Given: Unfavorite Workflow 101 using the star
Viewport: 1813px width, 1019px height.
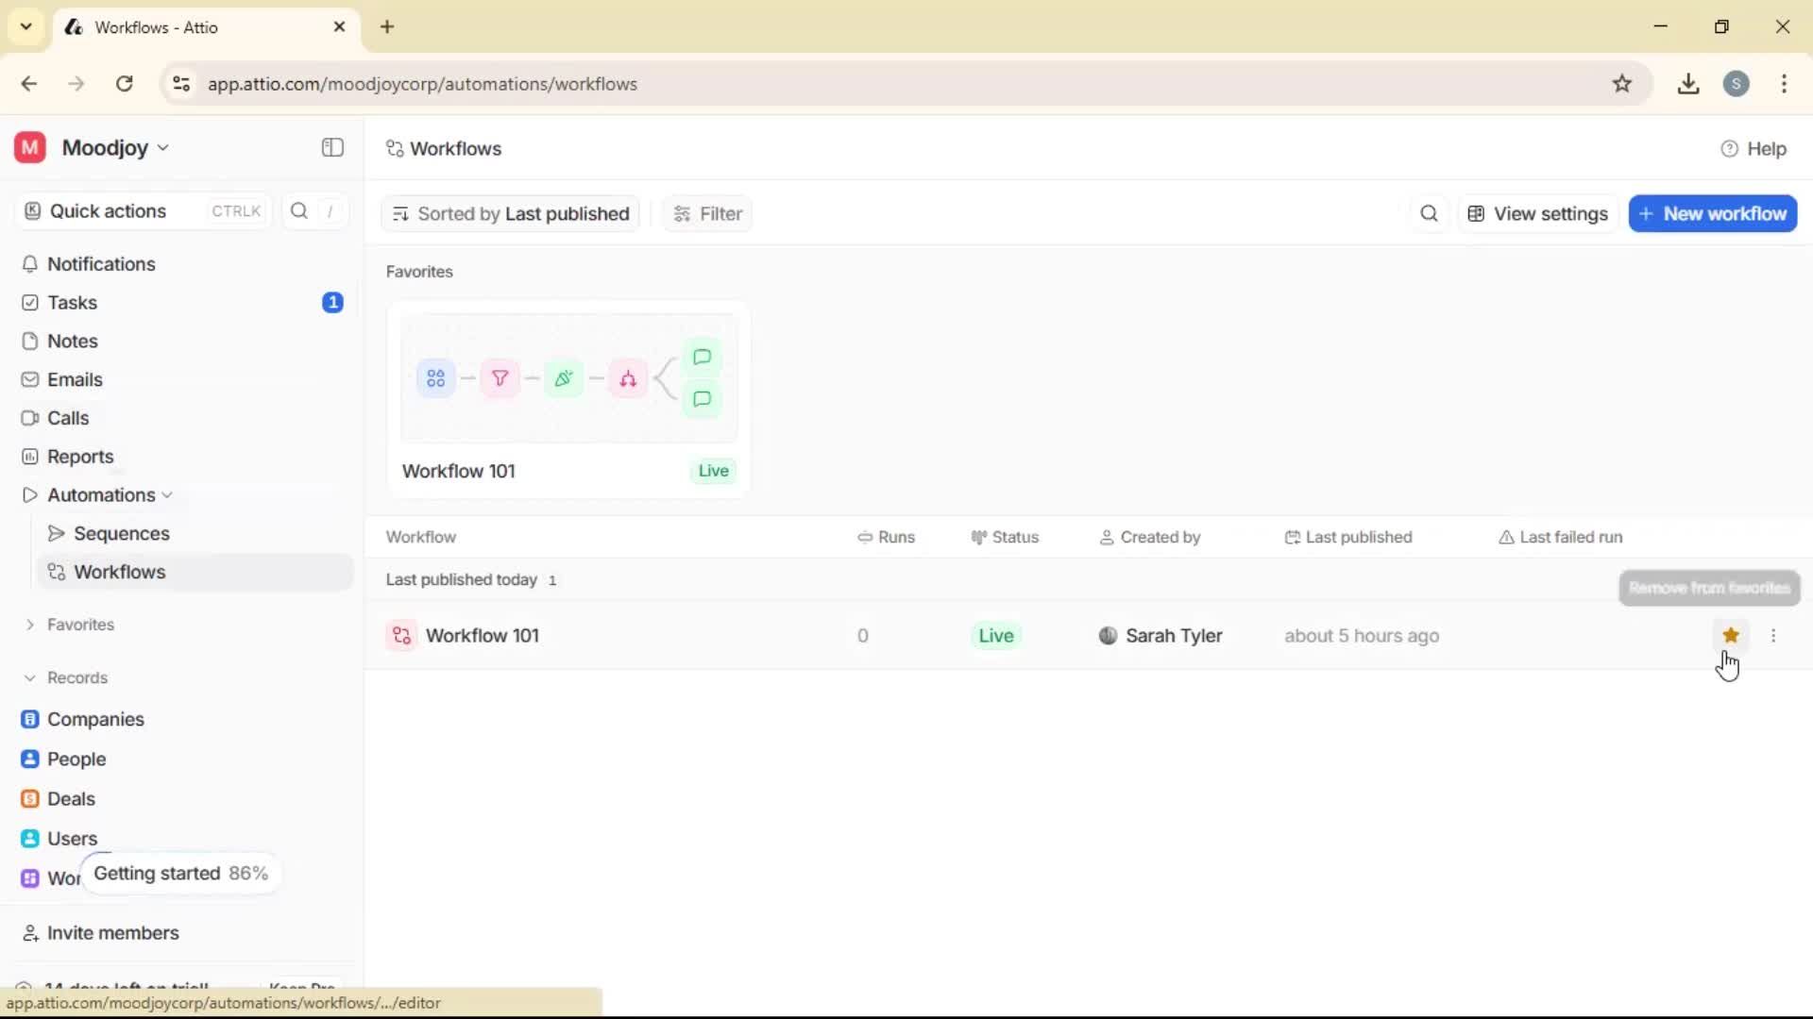Looking at the screenshot, I should (x=1730, y=635).
